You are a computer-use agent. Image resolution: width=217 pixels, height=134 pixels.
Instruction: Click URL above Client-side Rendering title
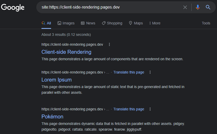point(72,44)
